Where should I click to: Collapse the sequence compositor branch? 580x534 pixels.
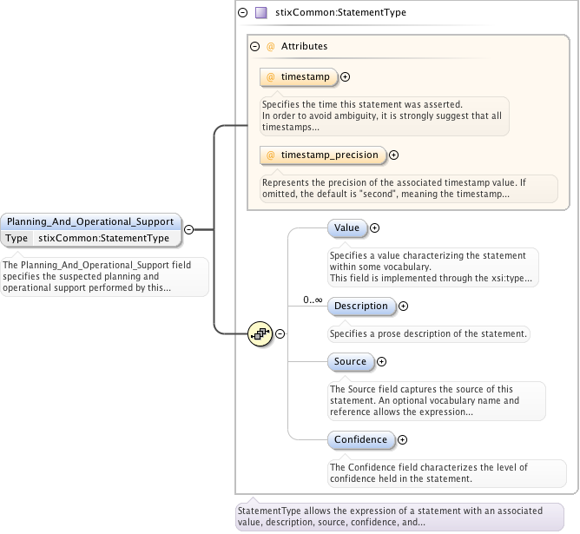pos(280,333)
